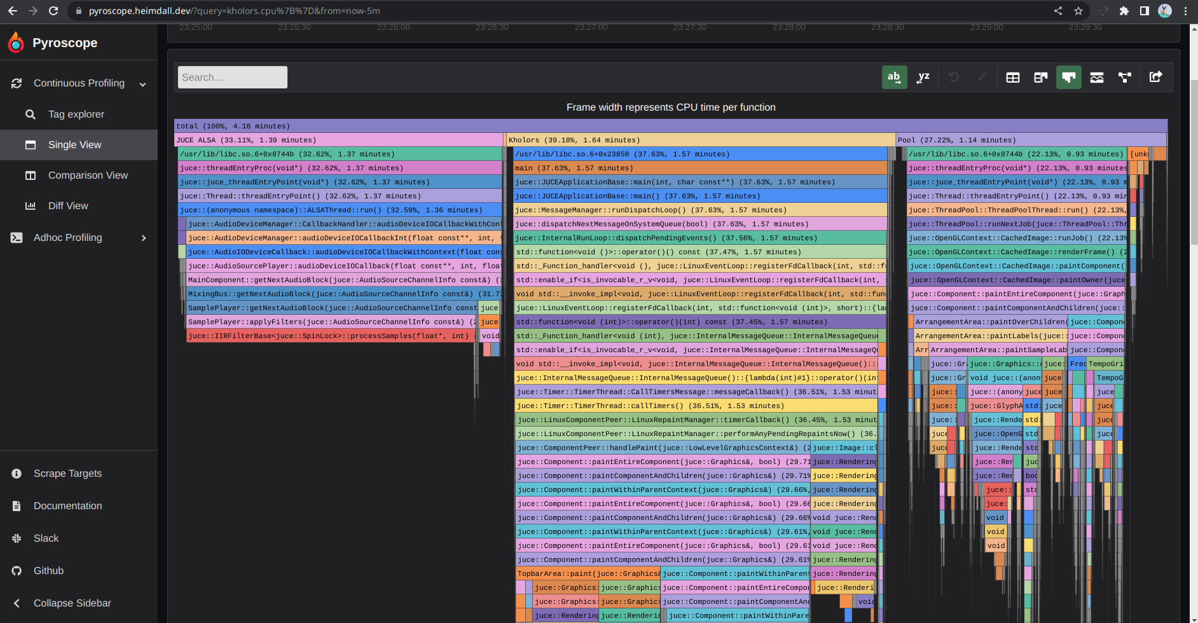Go to Diff View

(68, 206)
